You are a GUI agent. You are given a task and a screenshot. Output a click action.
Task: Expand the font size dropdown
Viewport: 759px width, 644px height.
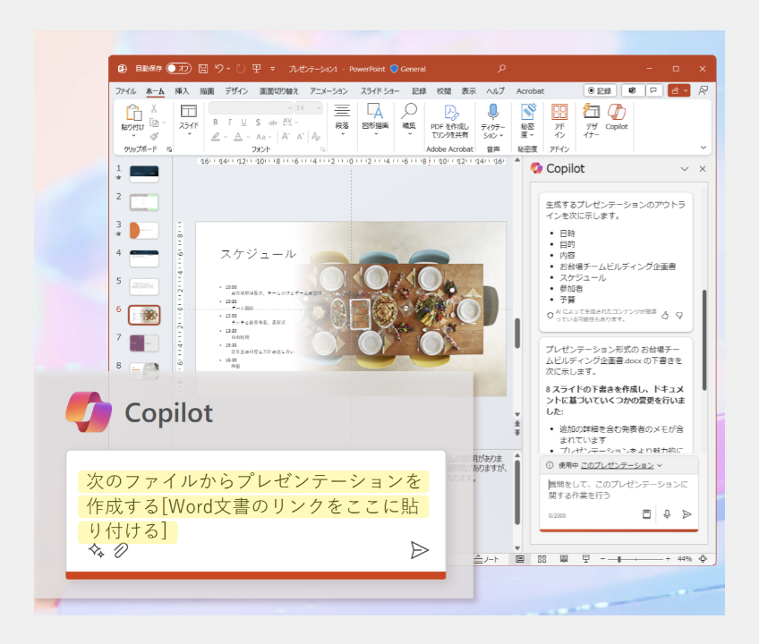coord(320,108)
